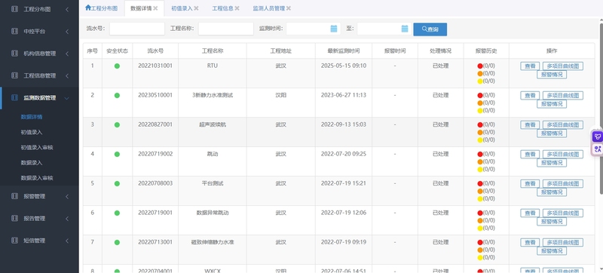
Task: Expand 报告管理 menu chevron
Action: (x=67, y=219)
